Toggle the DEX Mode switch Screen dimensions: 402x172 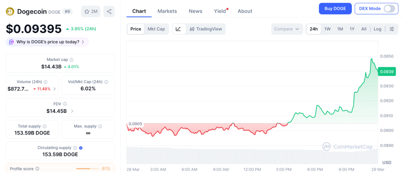[x=389, y=9]
